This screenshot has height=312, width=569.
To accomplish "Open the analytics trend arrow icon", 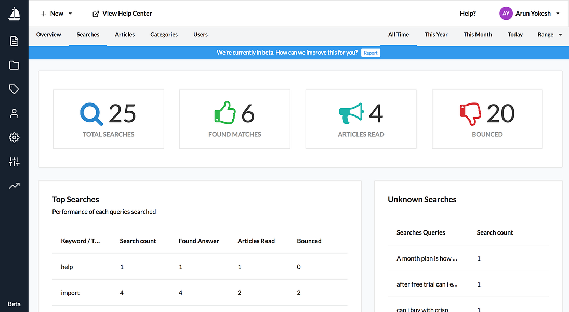I will click(x=14, y=186).
